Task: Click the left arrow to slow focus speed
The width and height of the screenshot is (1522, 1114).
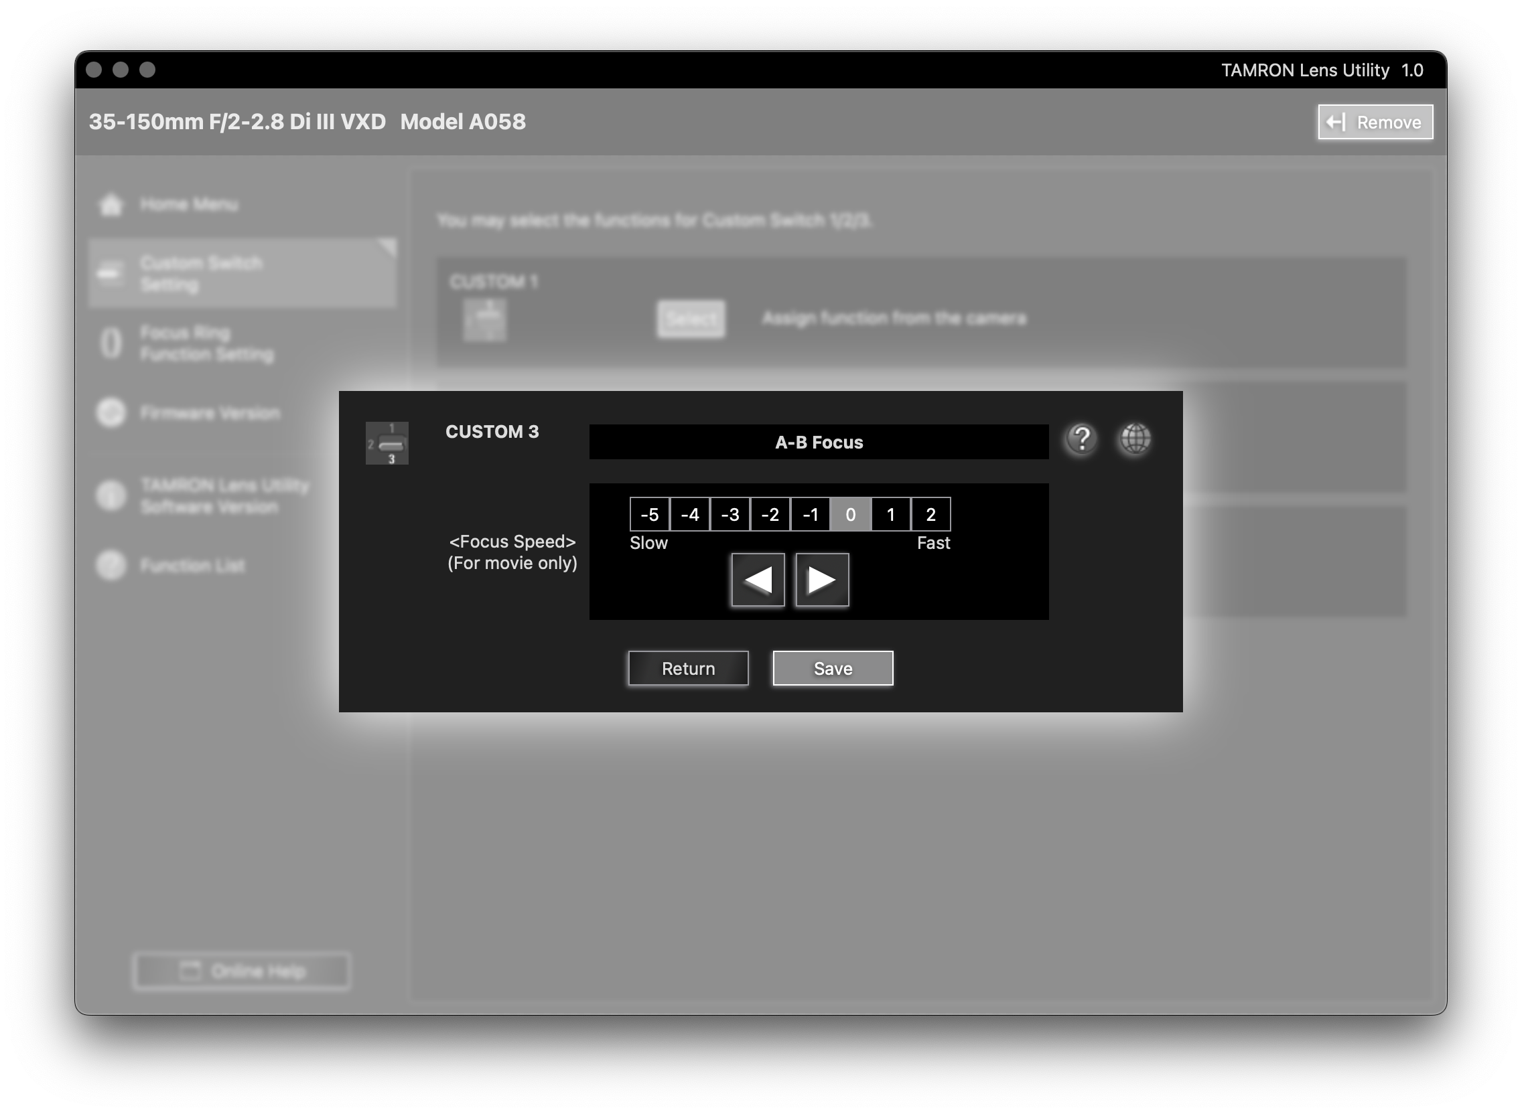Action: (758, 580)
